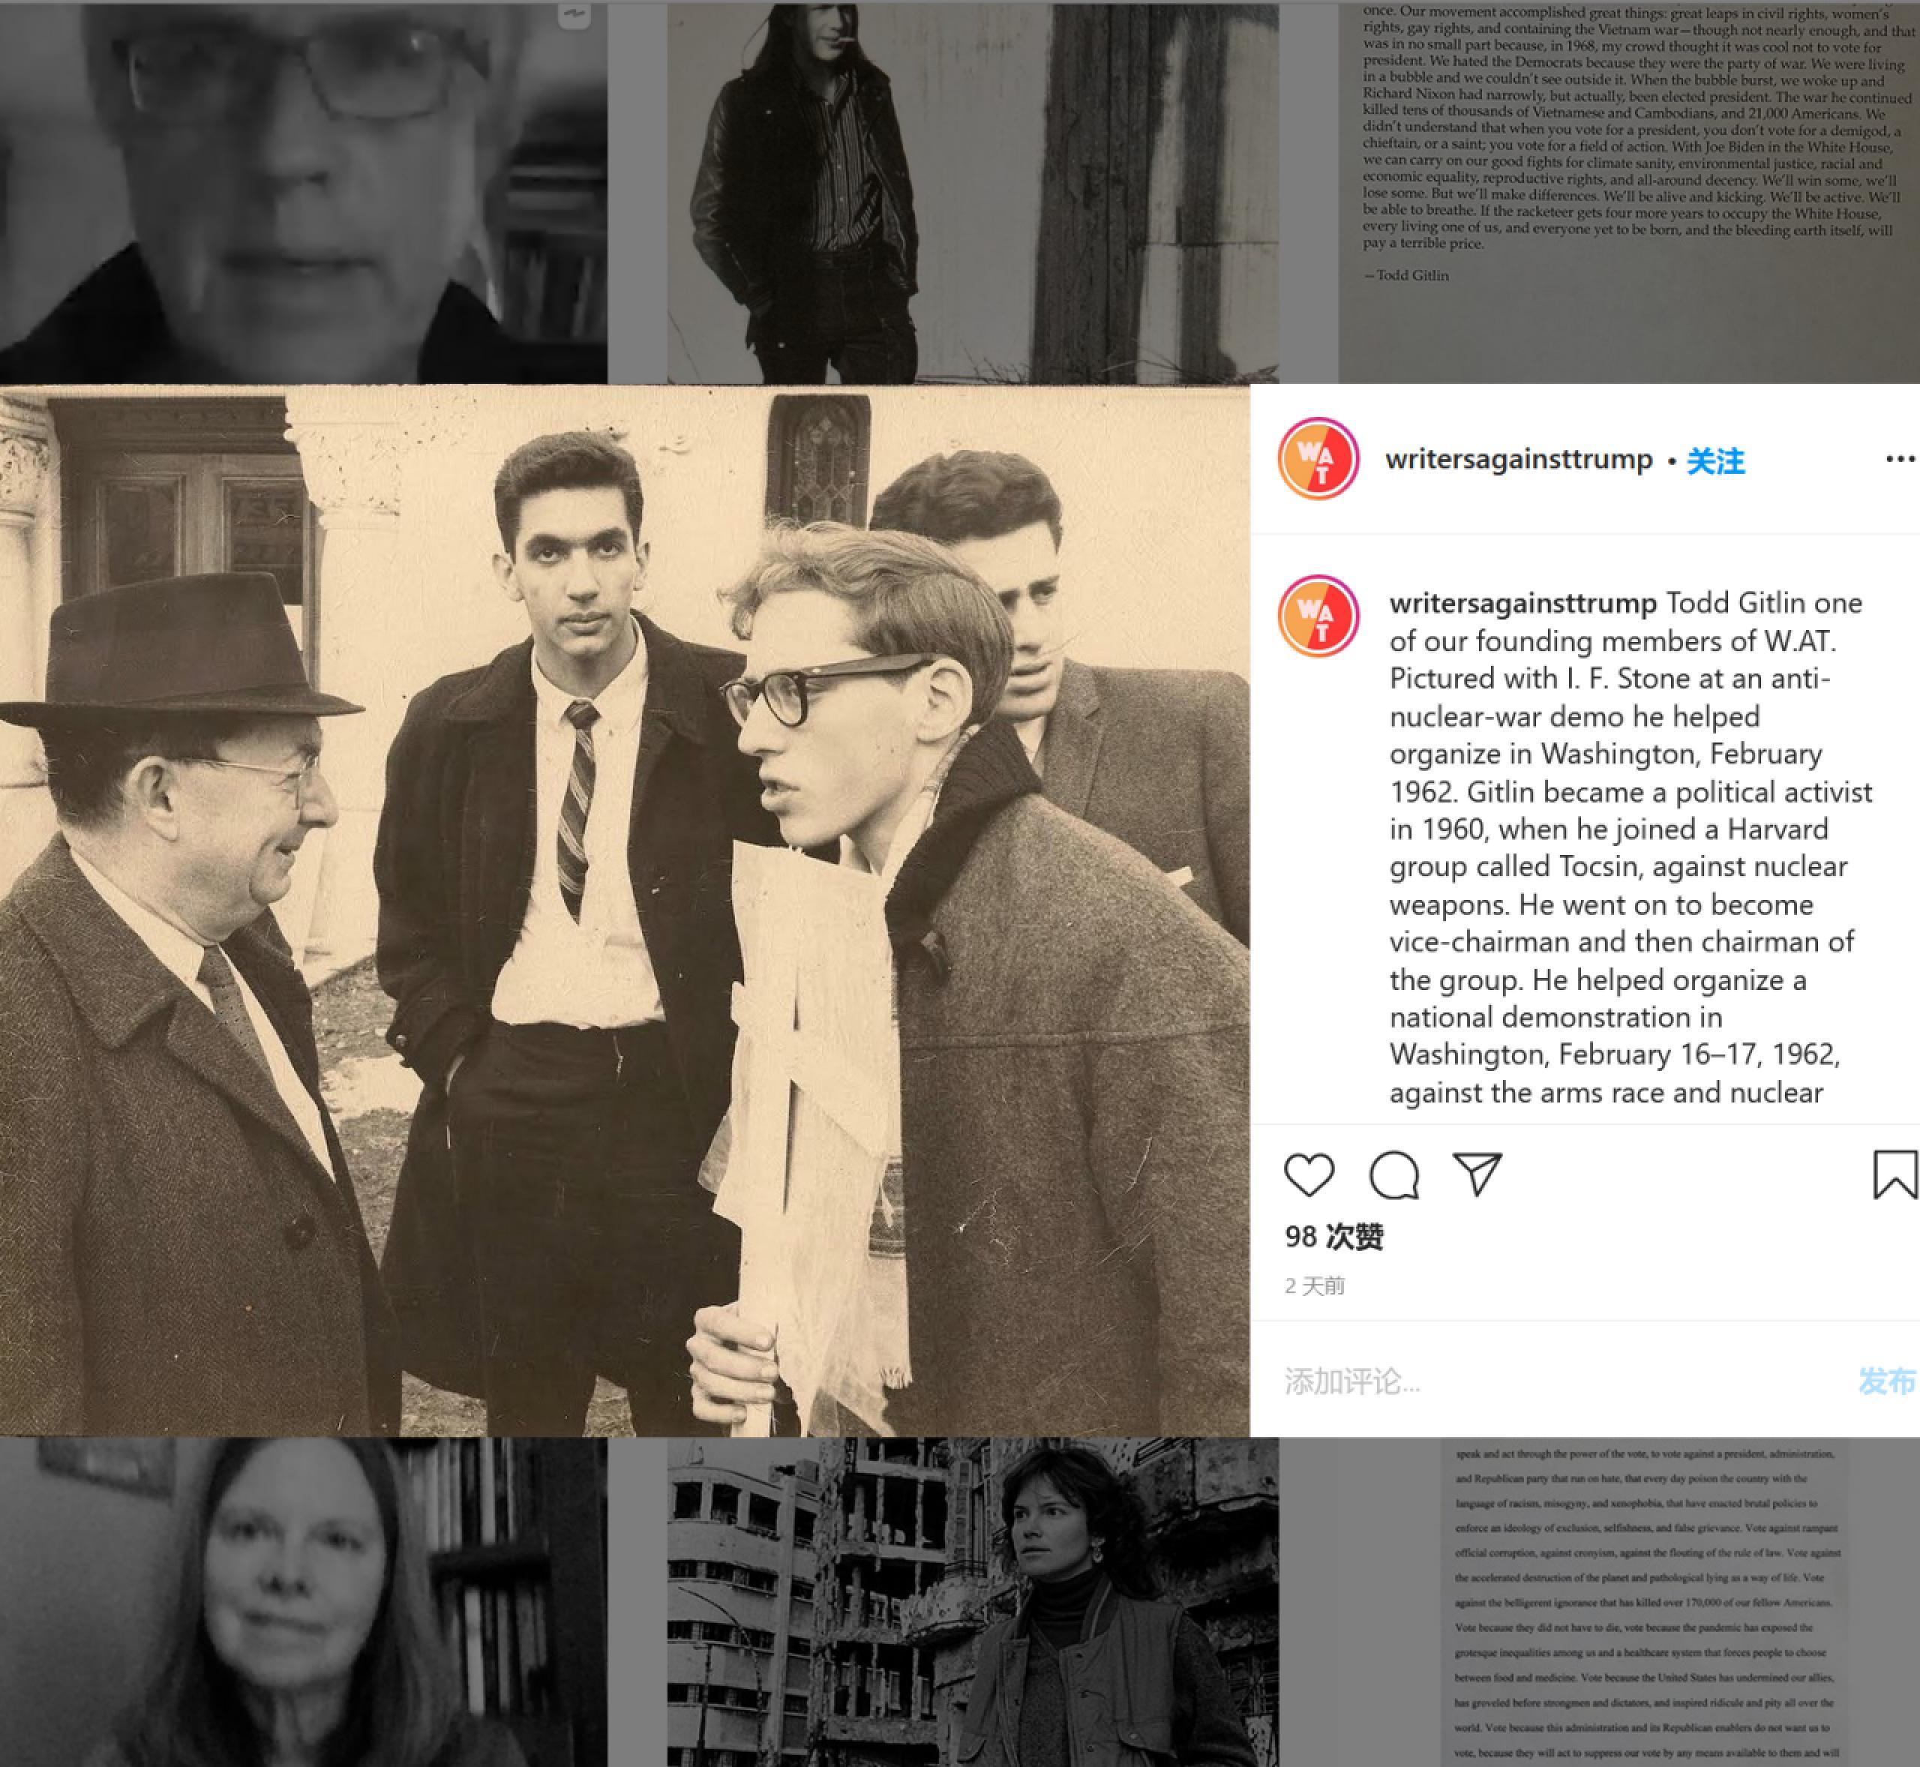
Task: Like the post with the heart icon
Action: (x=1308, y=1175)
